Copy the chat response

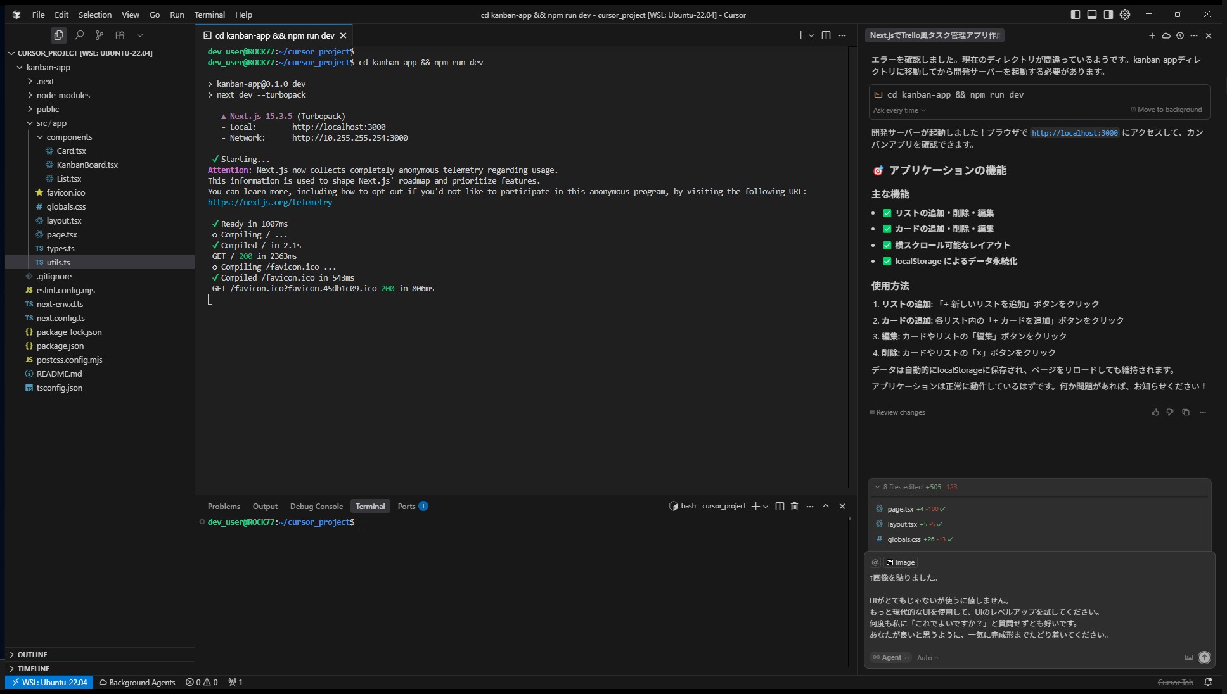pyautogui.click(x=1186, y=412)
